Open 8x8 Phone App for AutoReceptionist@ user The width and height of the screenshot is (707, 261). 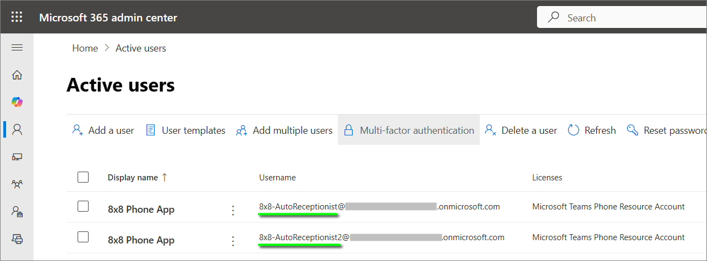[141, 209]
